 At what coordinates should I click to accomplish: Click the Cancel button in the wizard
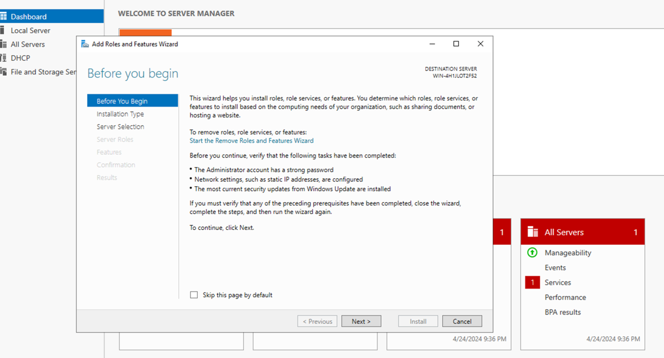coord(462,321)
